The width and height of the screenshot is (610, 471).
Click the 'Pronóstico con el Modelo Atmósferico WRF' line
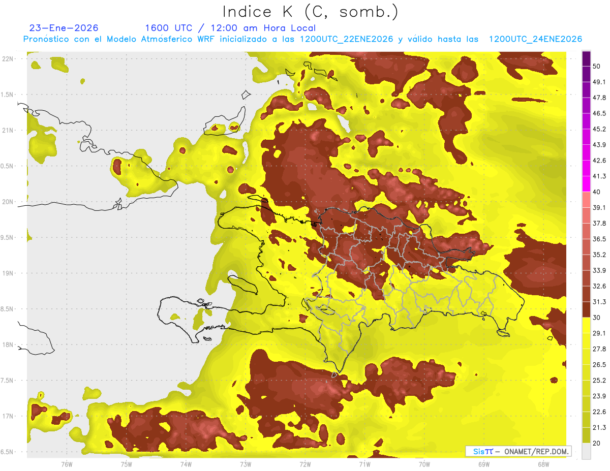tap(302, 39)
